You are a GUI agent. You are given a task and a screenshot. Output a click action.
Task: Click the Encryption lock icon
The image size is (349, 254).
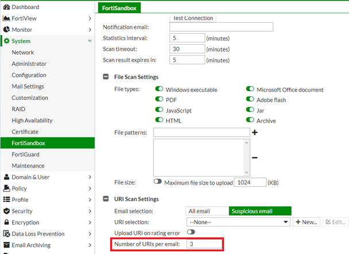click(x=6, y=222)
